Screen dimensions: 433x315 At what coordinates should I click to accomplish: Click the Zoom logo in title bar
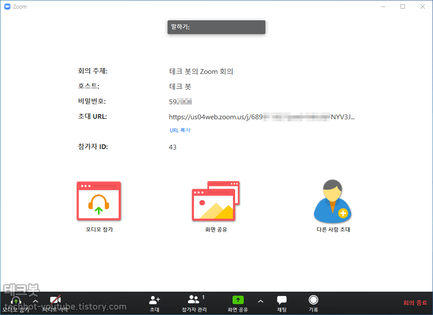tap(7, 6)
